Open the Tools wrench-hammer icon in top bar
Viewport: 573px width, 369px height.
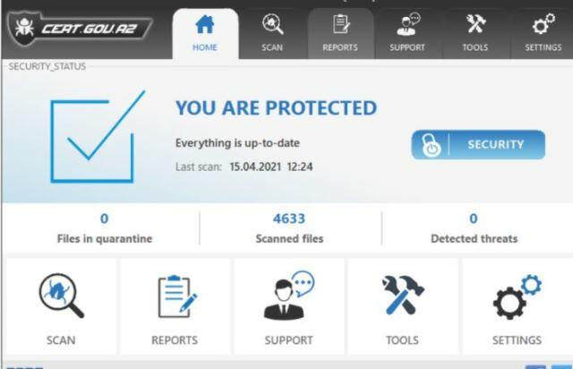(475, 24)
